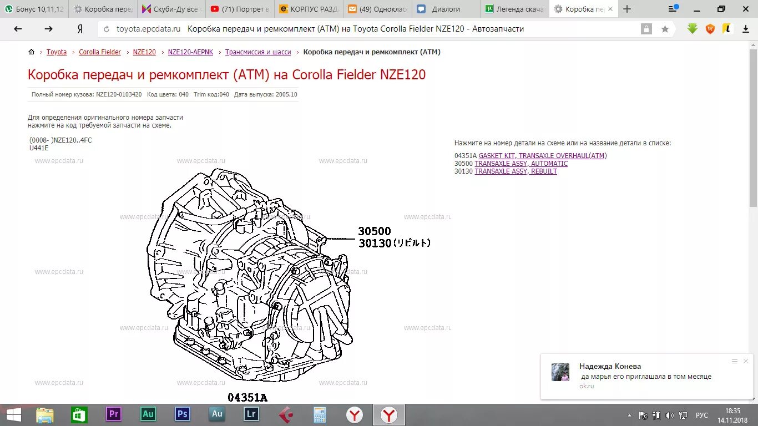Launch Adobe Premiere Pro from taskbar
758x426 pixels.
coord(114,414)
